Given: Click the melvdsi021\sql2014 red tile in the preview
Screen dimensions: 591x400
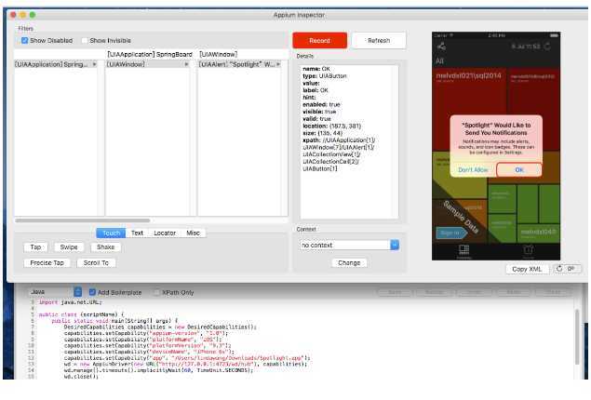Looking at the screenshot, I should tap(468, 109).
